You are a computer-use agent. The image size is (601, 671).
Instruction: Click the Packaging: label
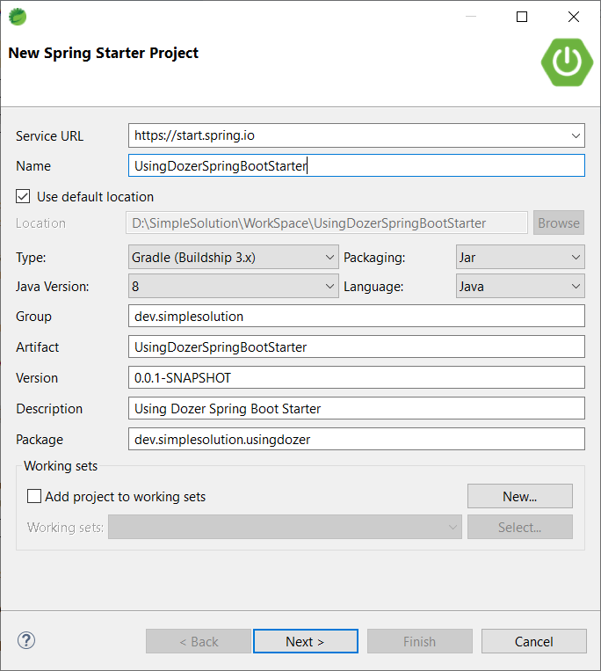(x=374, y=258)
